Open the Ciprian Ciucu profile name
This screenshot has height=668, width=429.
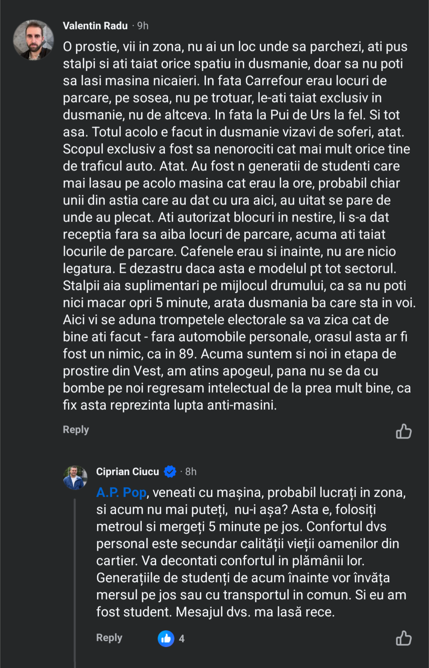click(x=128, y=472)
